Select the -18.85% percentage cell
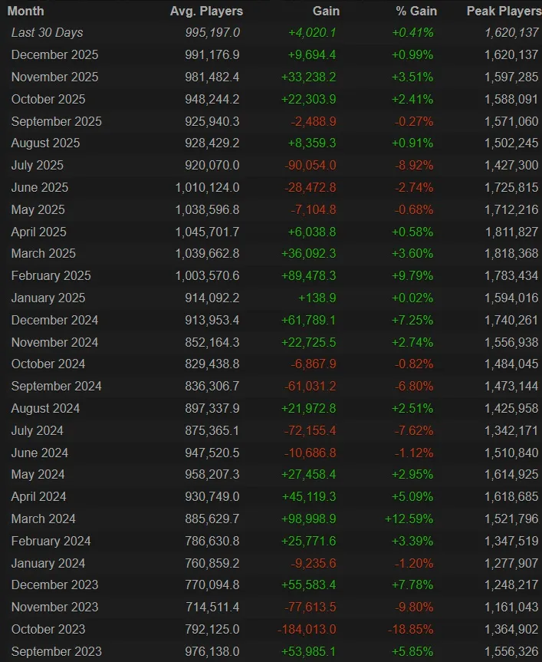This screenshot has width=542, height=662. [x=410, y=629]
